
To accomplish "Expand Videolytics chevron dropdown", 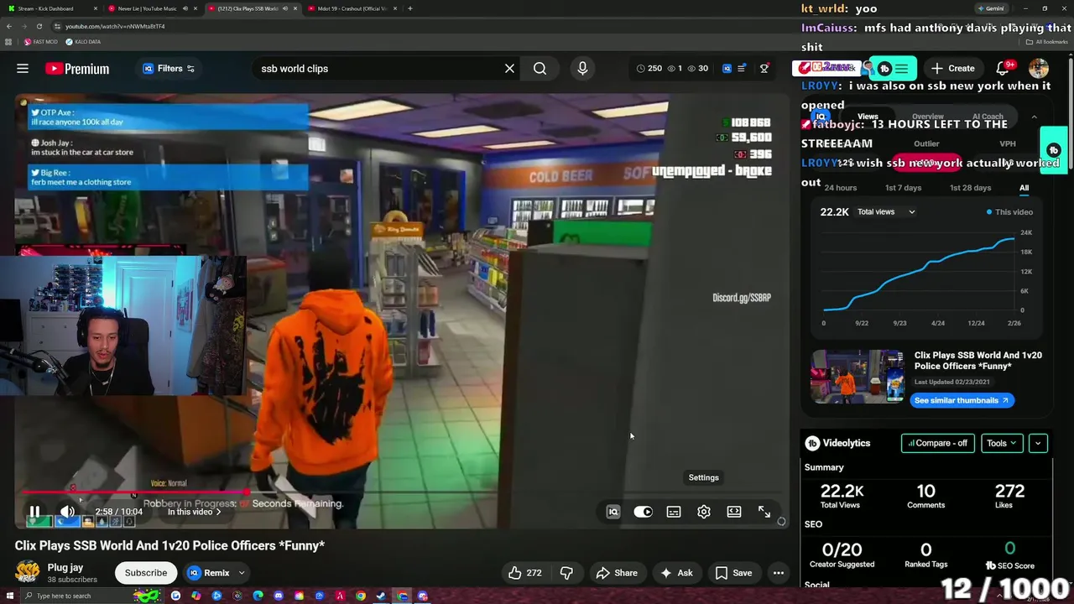I will pyautogui.click(x=1038, y=443).
